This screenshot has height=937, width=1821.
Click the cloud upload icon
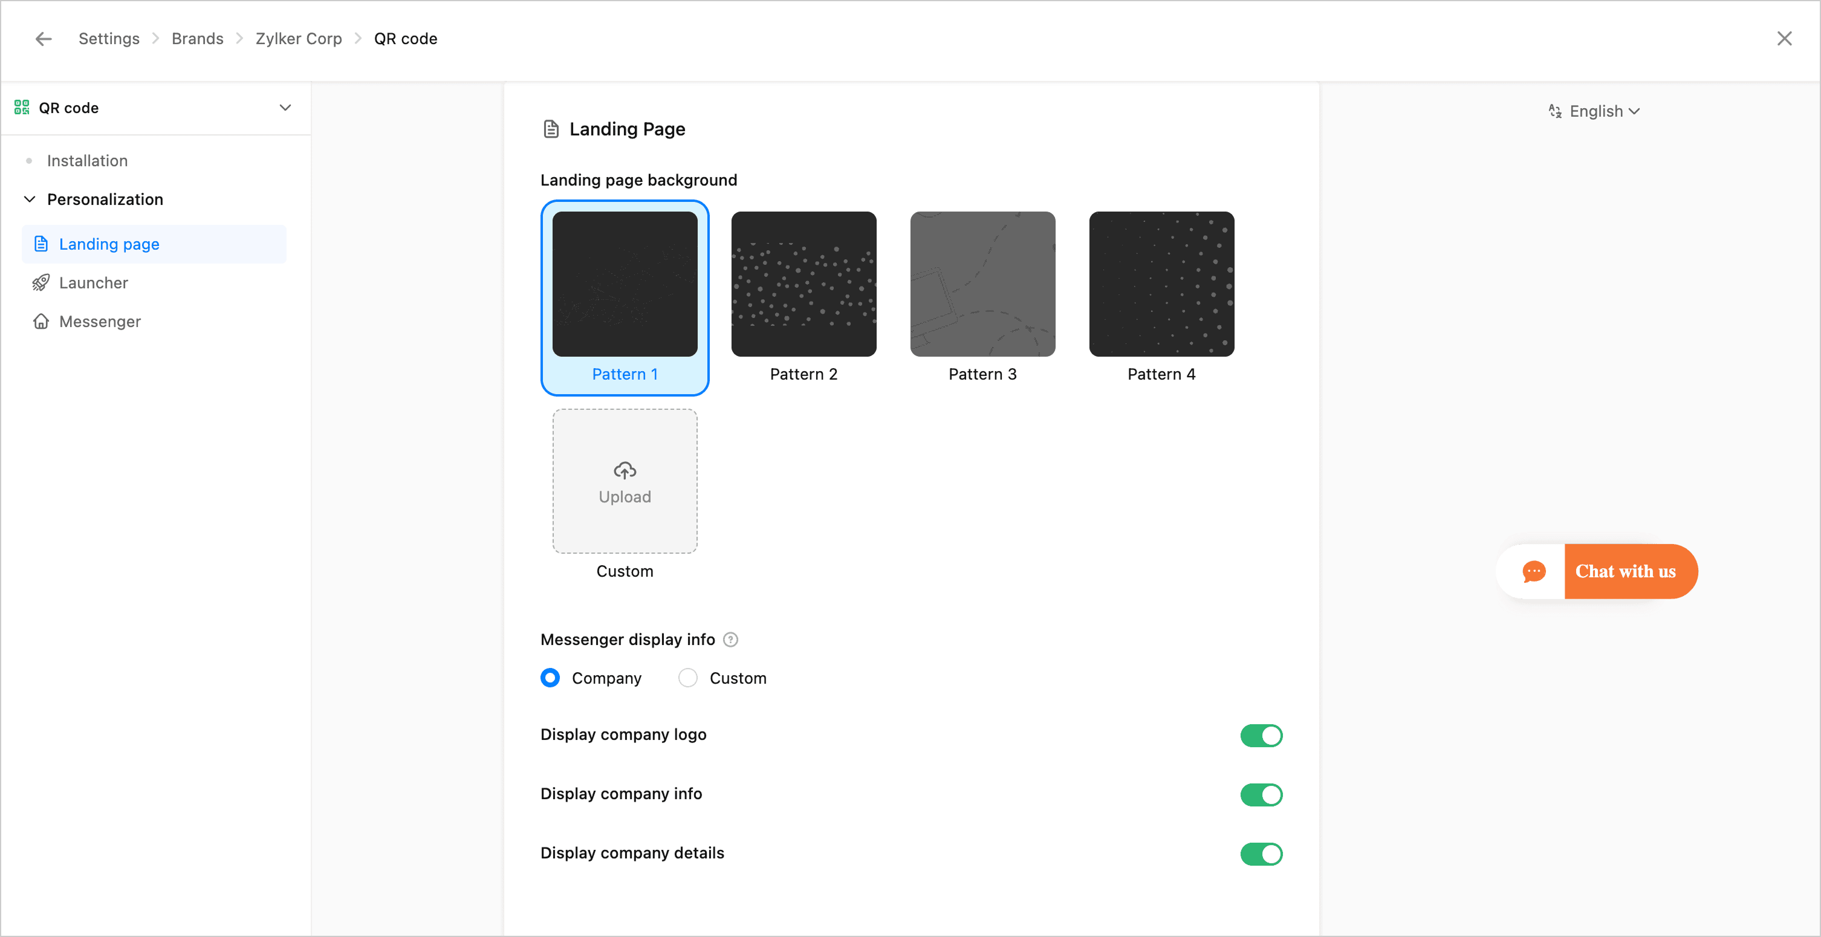[624, 470]
